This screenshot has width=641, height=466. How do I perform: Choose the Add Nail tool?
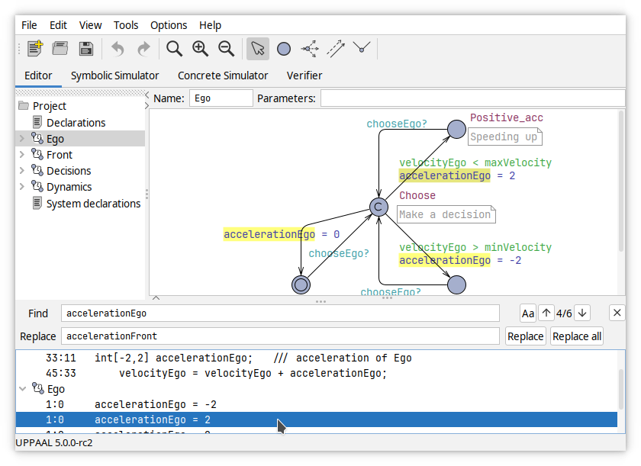(362, 48)
